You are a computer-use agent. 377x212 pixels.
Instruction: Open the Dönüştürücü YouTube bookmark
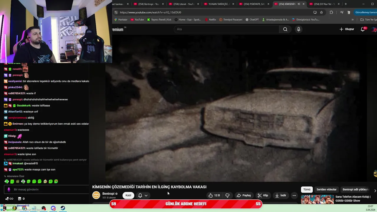click(x=306, y=20)
